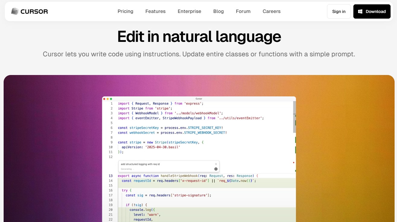Stop generation with the round stop icon
Viewport: 397px width, 222px height.
tap(216, 169)
